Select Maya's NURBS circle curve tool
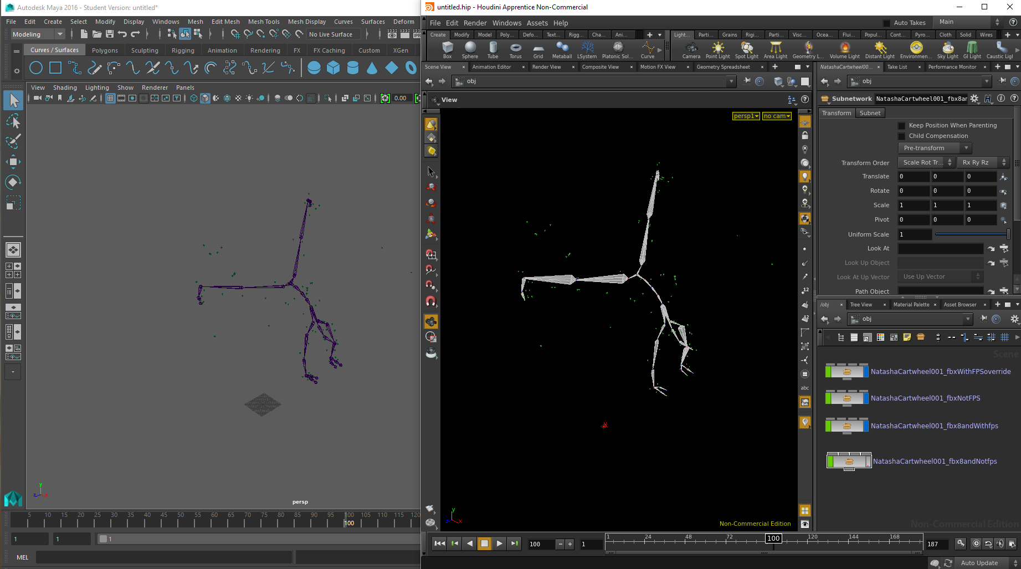 point(36,68)
